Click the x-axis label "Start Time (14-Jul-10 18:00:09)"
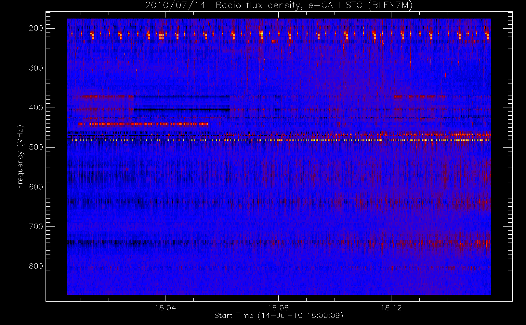Screen dimensions: 526x325 [x=279, y=316]
